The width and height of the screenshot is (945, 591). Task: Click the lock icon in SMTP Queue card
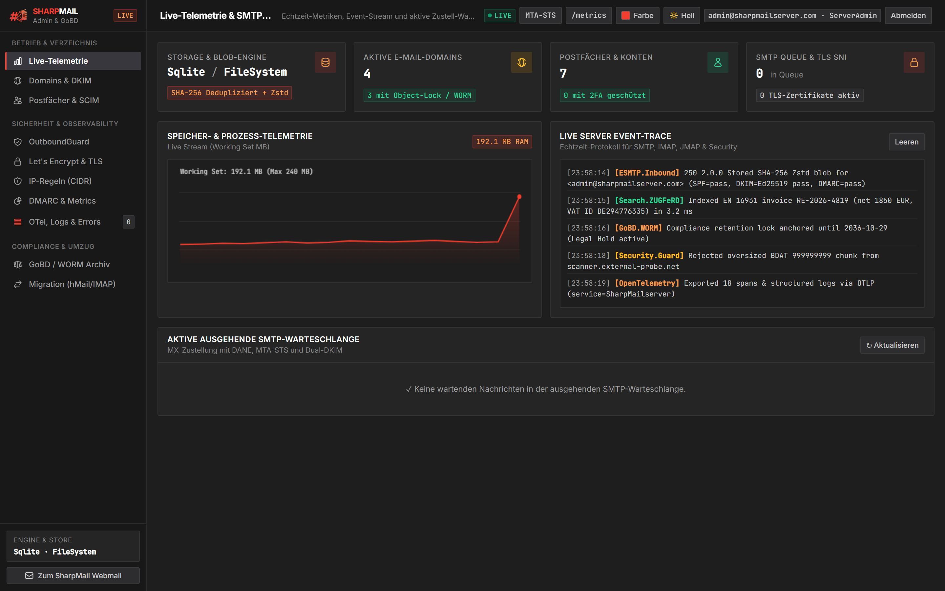(x=914, y=62)
